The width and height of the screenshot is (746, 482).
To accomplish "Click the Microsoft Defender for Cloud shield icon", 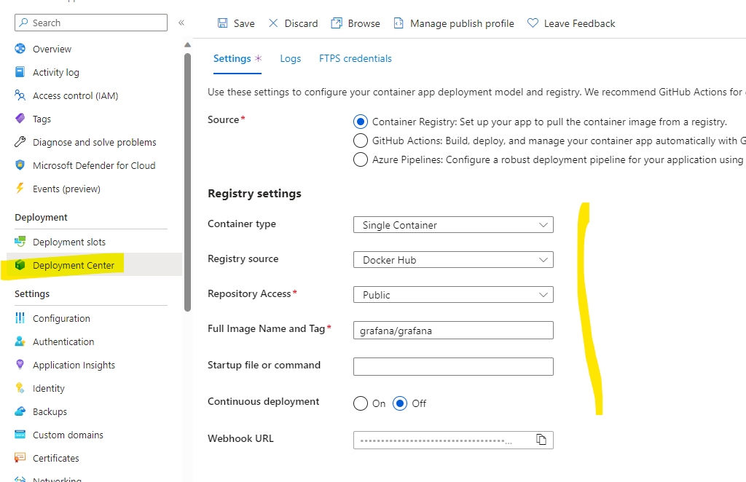I will pos(20,165).
